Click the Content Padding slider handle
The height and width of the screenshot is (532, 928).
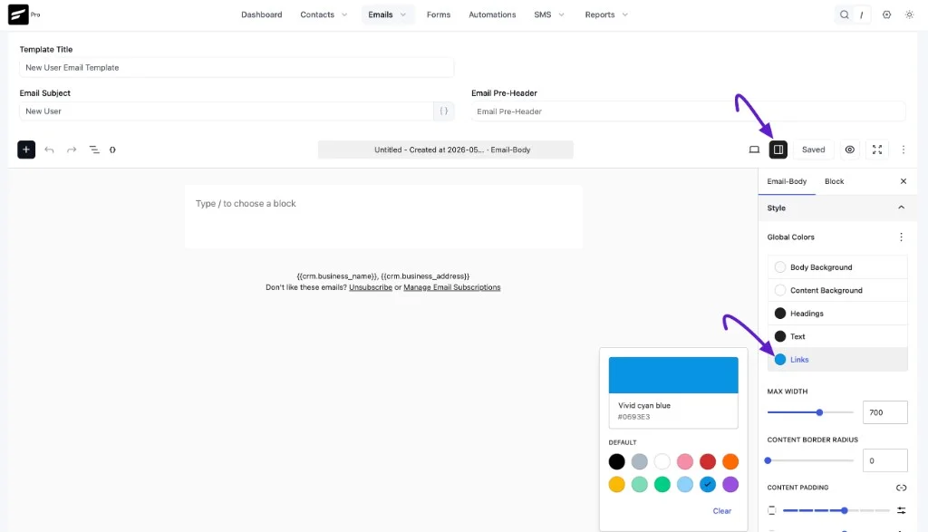[x=845, y=510]
